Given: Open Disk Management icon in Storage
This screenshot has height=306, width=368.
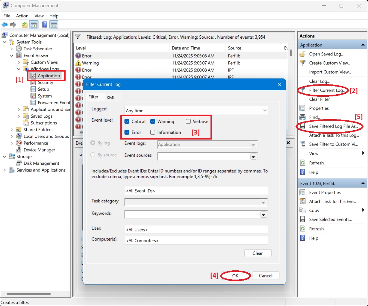Looking at the screenshot, I should click(x=19, y=163).
